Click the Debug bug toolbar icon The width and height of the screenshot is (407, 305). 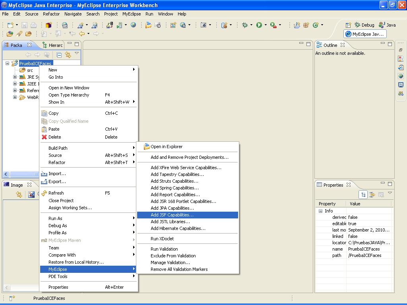[x=245, y=25]
